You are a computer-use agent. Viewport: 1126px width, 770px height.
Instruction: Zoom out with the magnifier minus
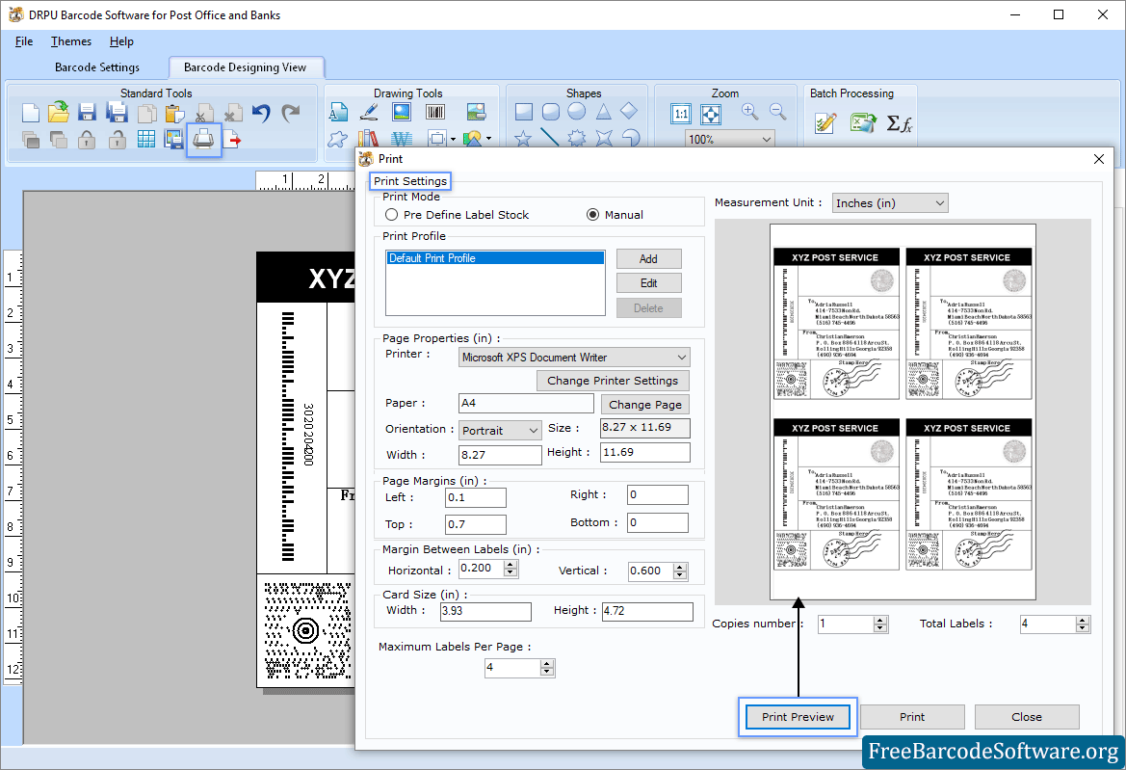click(777, 112)
